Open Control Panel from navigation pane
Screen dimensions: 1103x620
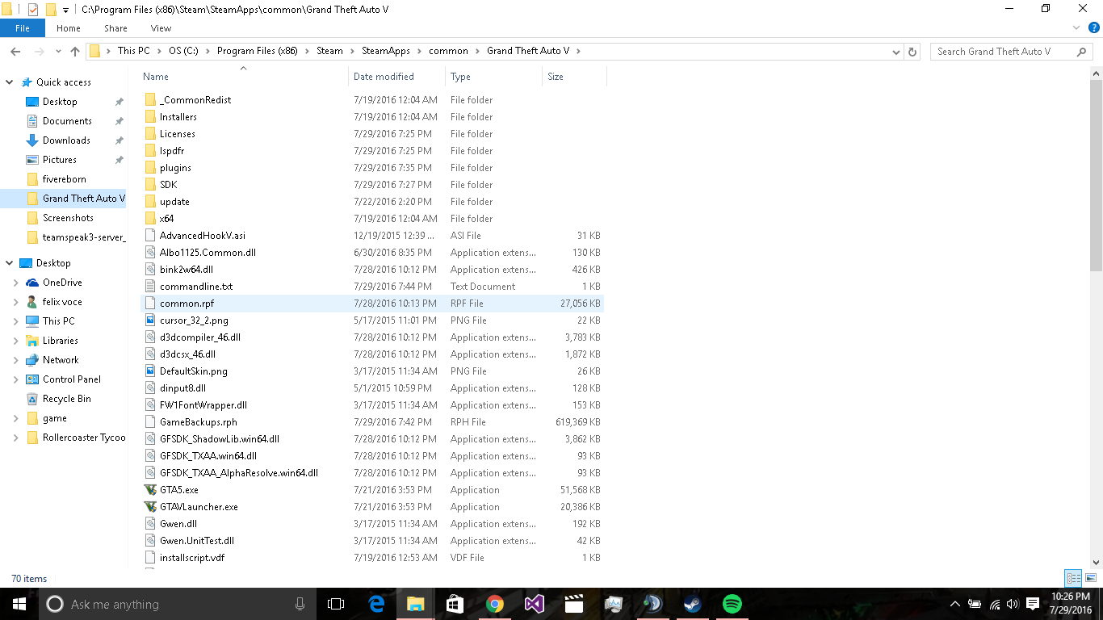coord(71,379)
